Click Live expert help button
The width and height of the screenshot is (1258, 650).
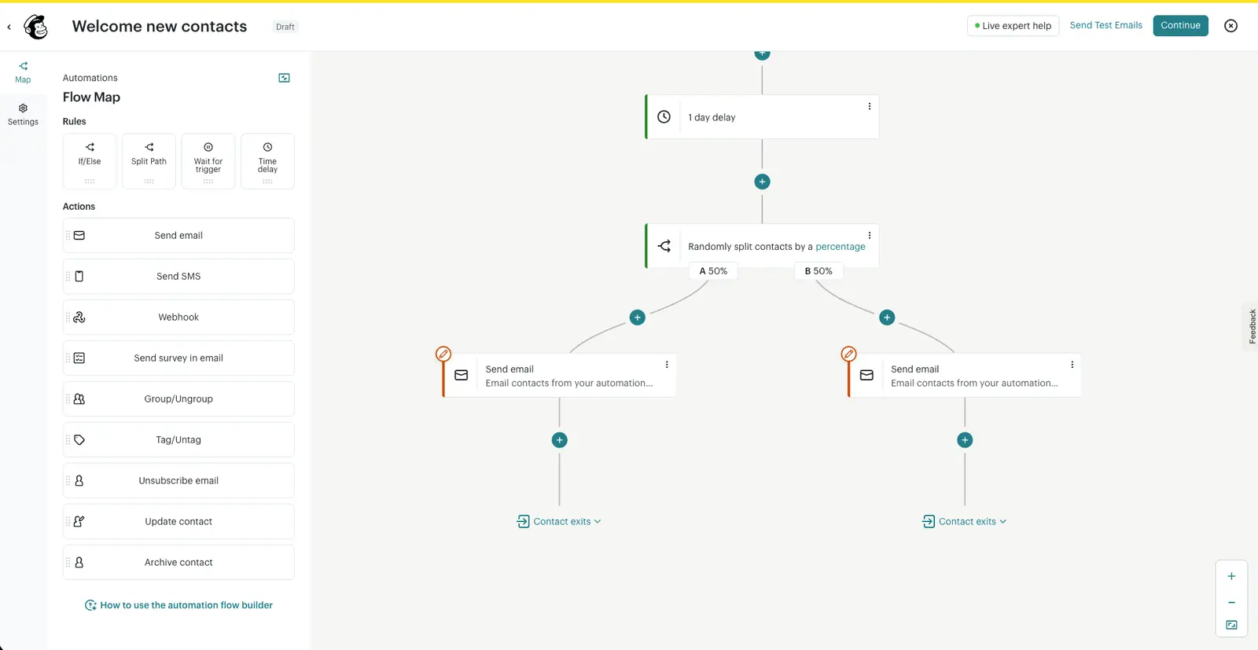click(x=1013, y=26)
